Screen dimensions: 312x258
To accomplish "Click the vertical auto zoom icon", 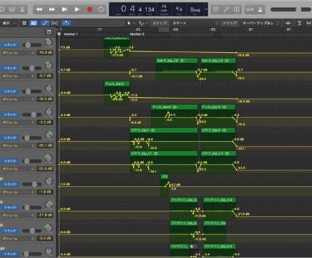I will point(299,23).
